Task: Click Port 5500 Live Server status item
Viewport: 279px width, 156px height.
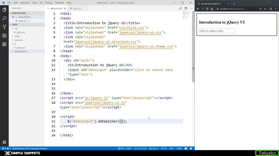Action: [x=125, y=149]
